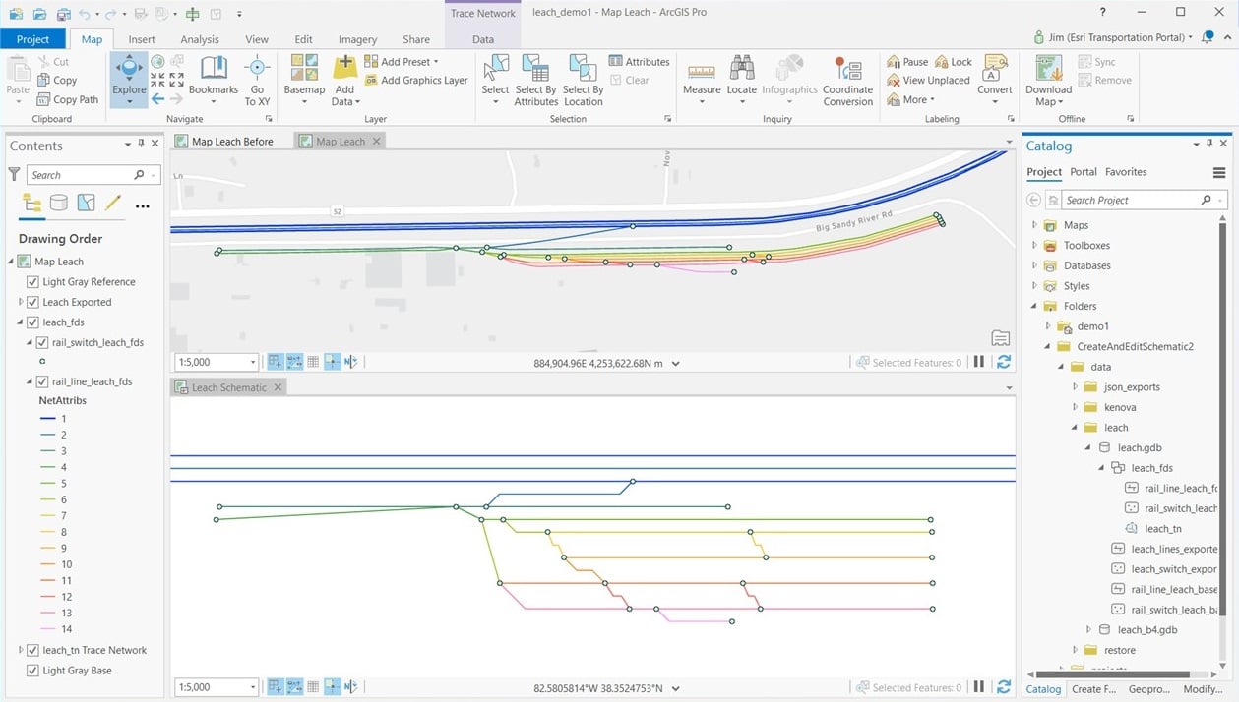Switch to Map Leach Before view tab

[x=224, y=142]
